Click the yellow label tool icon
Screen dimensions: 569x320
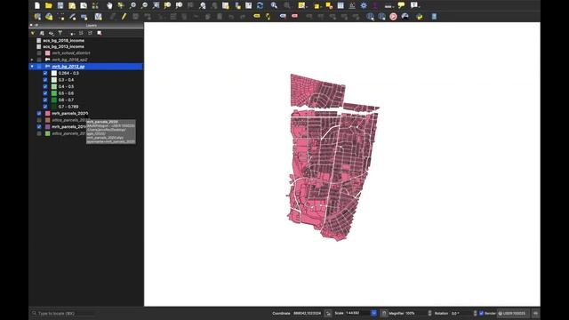[x=257, y=16]
